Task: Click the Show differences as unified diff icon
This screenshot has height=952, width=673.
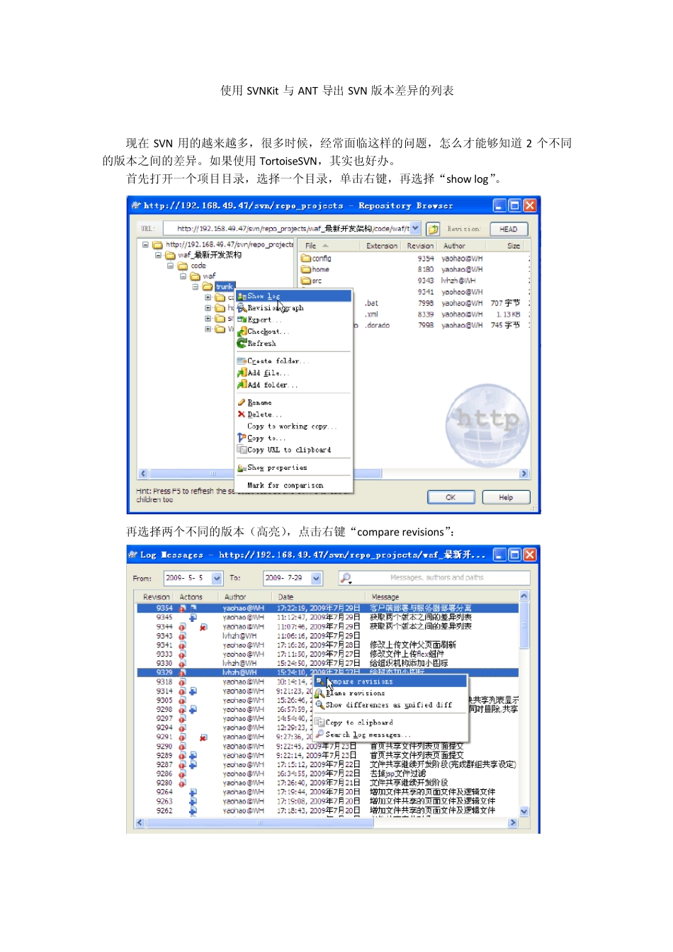Action: [320, 705]
